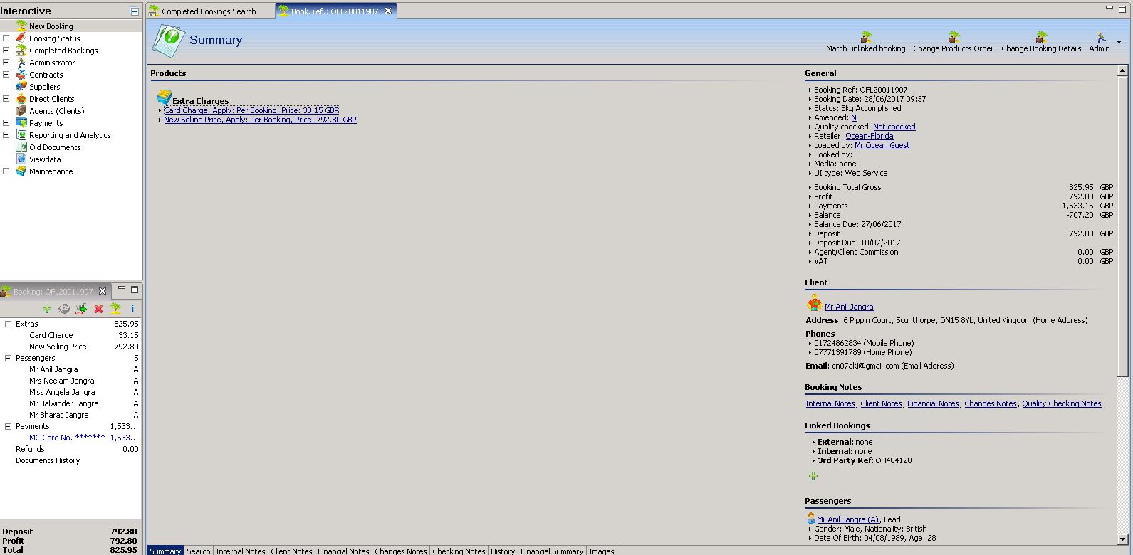Click Change Booking Details toolbar button
This screenshot has height=555, width=1133.
[x=1041, y=43]
